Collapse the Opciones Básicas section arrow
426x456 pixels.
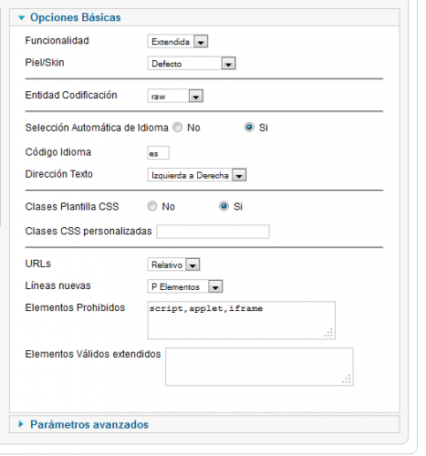pyautogui.click(x=21, y=18)
